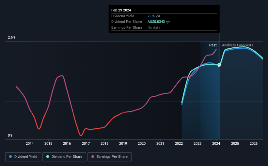Select the 2014 label on the x-axis

tap(30, 143)
